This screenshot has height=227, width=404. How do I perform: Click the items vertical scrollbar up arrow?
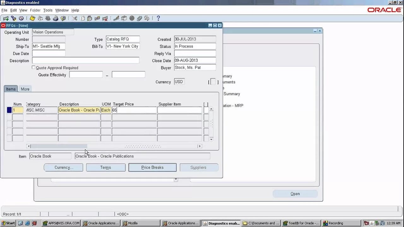point(211,109)
